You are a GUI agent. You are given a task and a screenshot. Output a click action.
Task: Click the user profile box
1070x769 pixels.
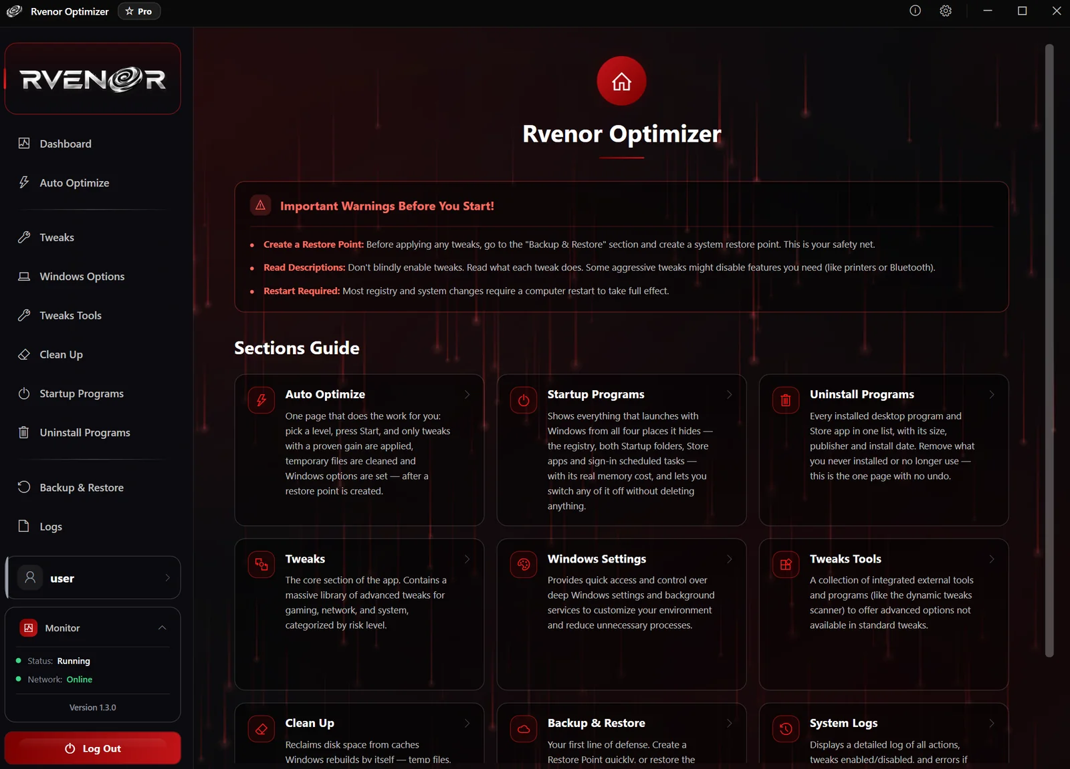(93, 578)
